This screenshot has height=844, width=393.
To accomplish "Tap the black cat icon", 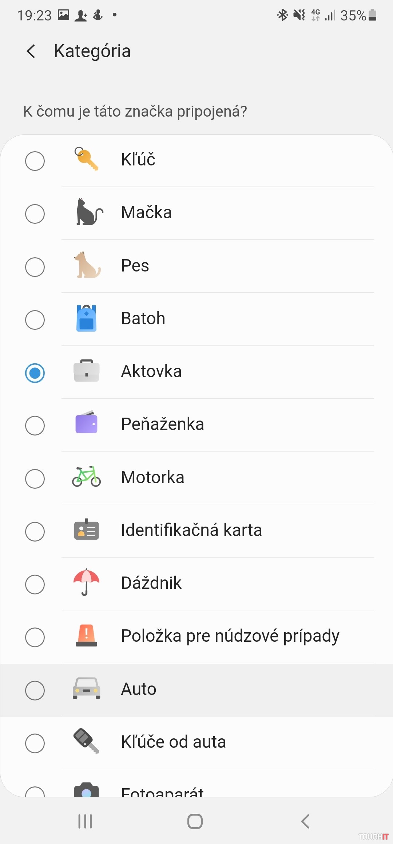I will [x=88, y=212].
